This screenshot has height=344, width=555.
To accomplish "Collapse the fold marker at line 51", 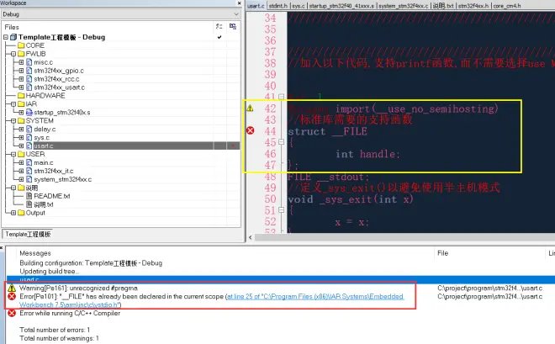I will (x=282, y=210).
